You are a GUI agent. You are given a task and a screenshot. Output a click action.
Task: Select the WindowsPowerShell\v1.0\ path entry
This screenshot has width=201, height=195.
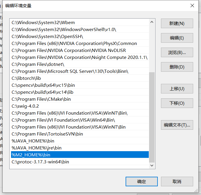79,30
